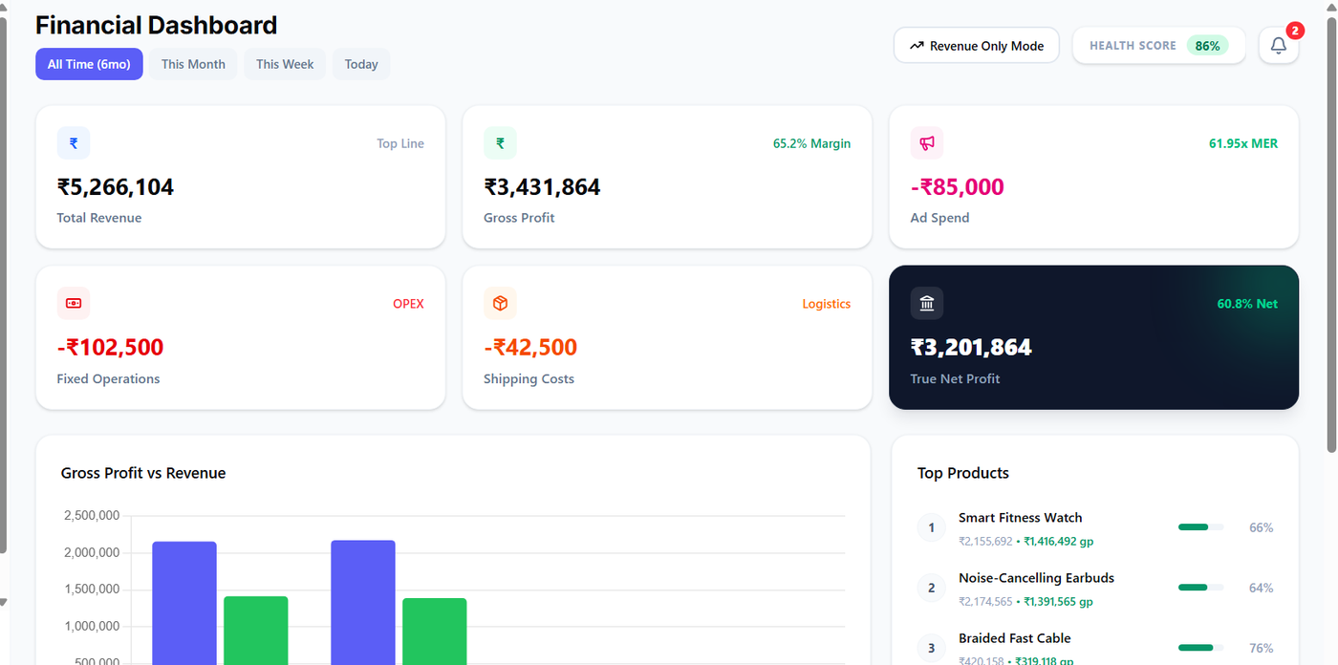Click the Total Revenue caption

pyautogui.click(x=99, y=218)
